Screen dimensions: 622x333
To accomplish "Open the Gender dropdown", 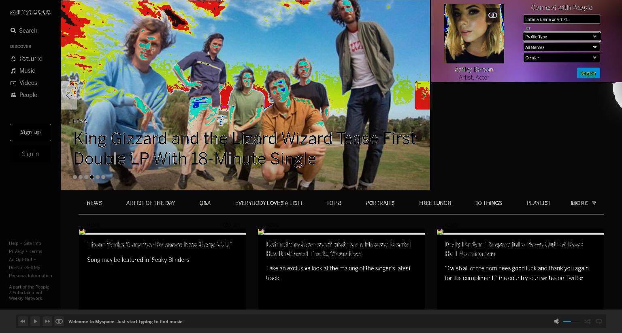I will point(562,58).
